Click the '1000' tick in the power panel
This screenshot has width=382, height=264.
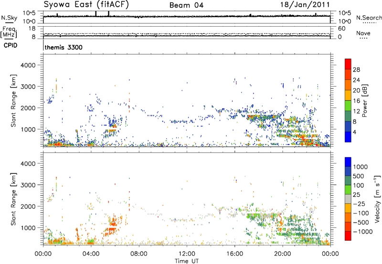(28, 129)
